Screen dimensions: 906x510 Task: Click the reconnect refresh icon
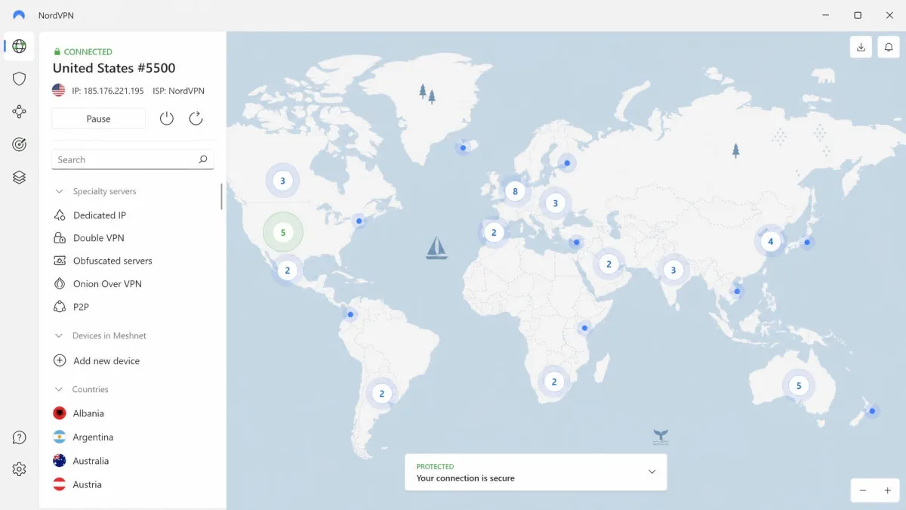196,119
